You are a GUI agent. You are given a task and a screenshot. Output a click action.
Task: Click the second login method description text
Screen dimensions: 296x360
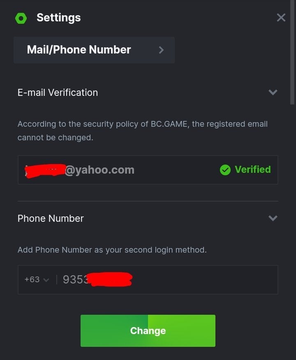tap(112, 250)
